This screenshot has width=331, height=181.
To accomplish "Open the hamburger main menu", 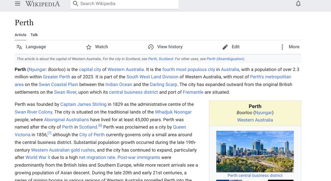I will pyautogui.click(x=18, y=4).
